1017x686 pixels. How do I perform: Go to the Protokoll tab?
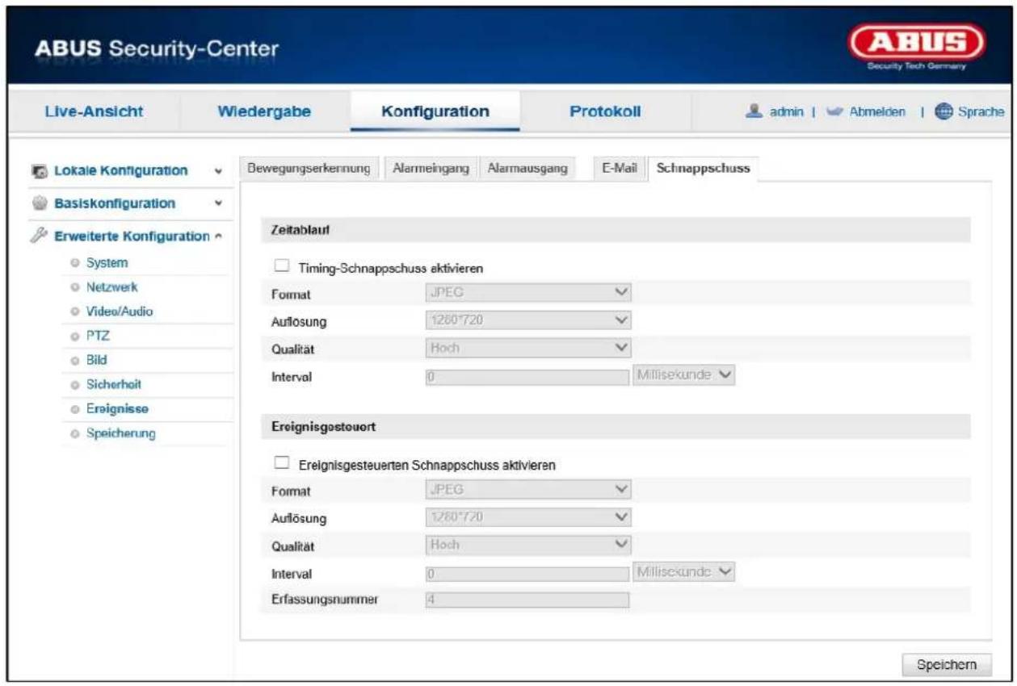click(605, 112)
